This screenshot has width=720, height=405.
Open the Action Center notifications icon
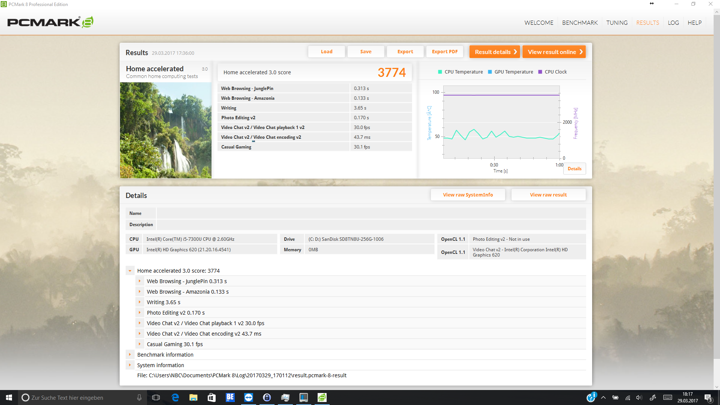click(708, 397)
